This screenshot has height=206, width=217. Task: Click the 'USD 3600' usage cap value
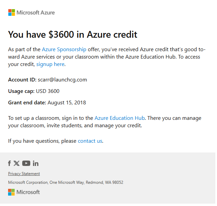coord(48,91)
